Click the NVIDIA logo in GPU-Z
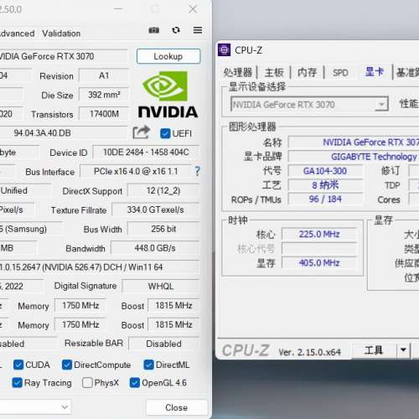 click(168, 94)
